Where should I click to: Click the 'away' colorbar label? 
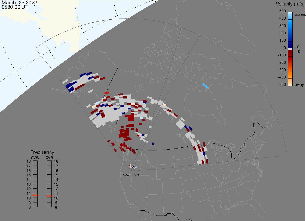coord(299,85)
